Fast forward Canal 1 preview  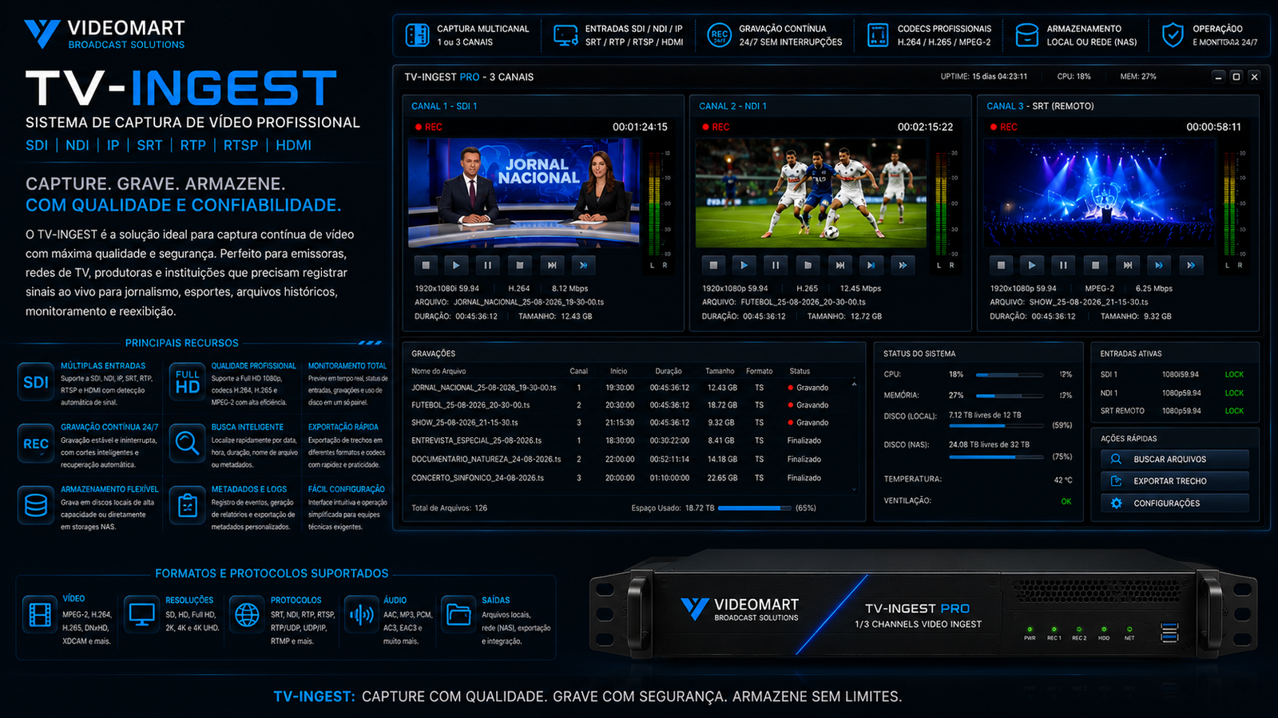pyautogui.click(x=583, y=265)
